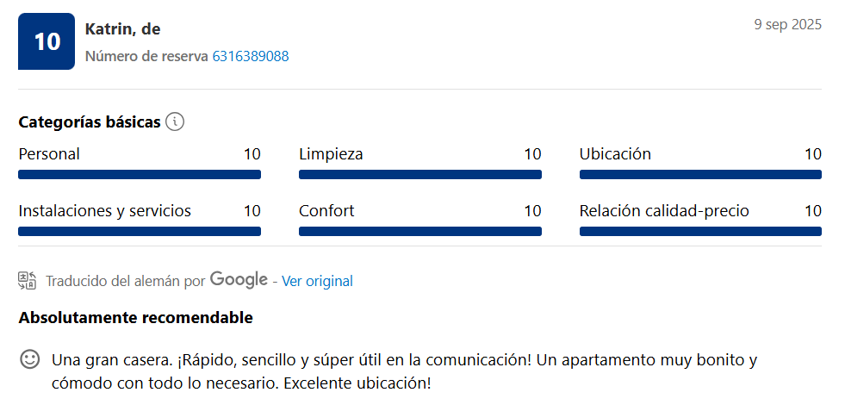Click the Instalaciones y servicios label

coord(105,210)
